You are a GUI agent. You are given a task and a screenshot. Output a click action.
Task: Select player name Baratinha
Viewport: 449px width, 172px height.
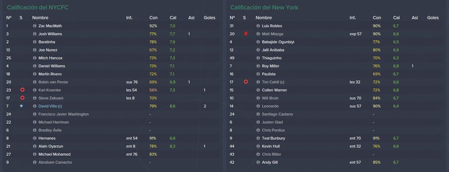click(46, 42)
